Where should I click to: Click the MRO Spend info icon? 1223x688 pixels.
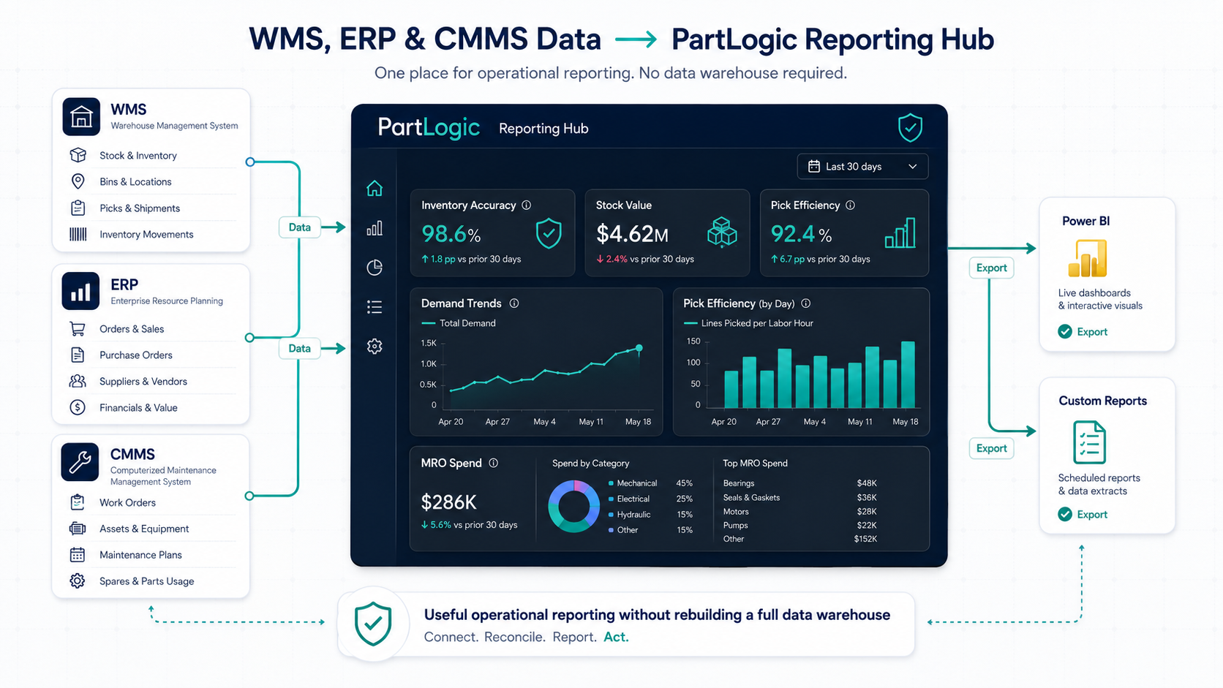[494, 463]
